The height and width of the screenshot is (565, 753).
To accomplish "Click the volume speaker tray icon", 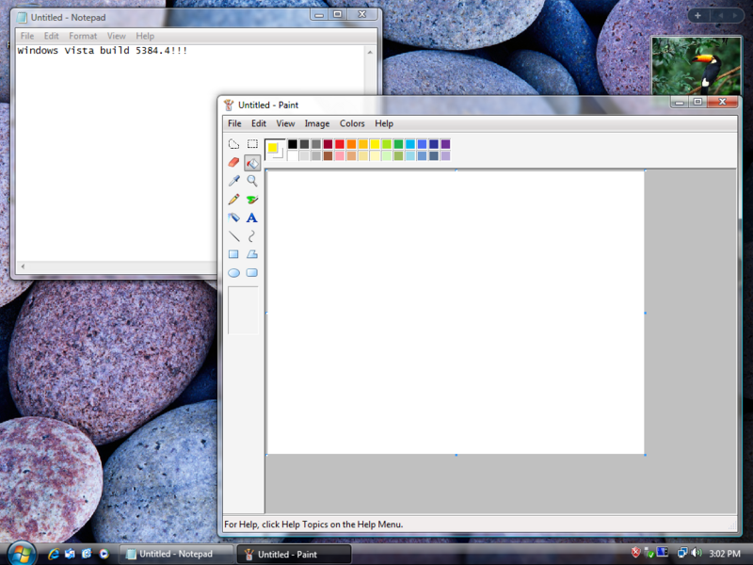I will 696,553.
